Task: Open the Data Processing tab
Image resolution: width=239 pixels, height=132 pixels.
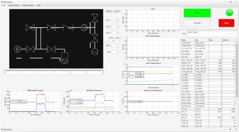Action: tap(28, 5)
